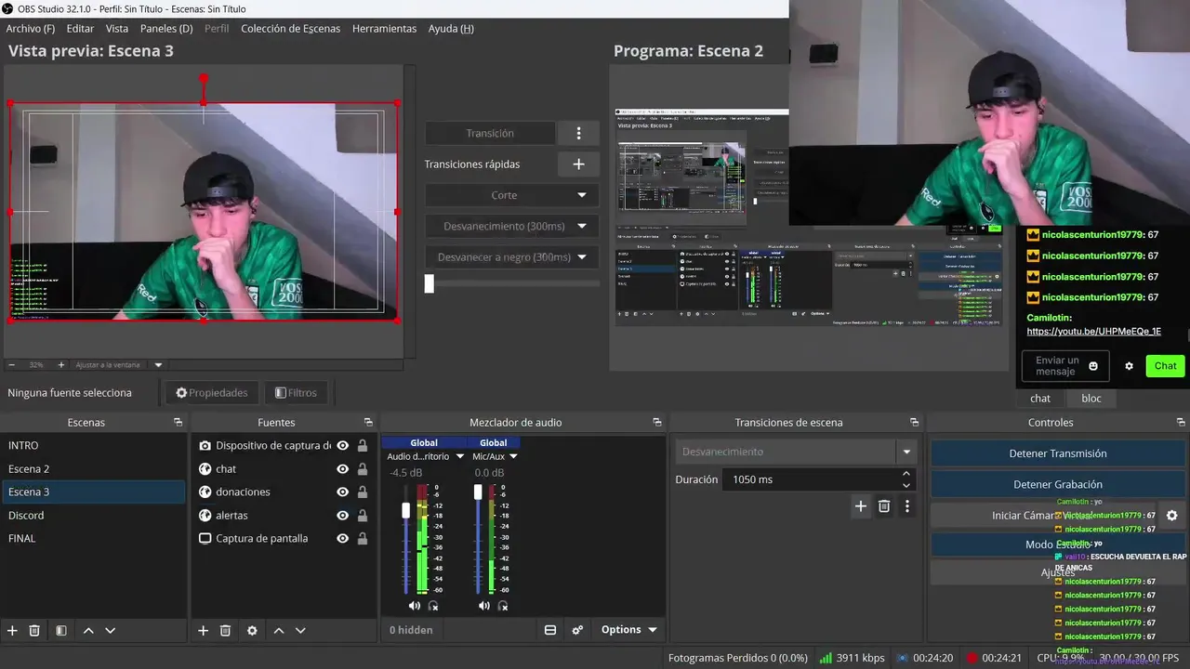This screenshot has height=669, width=1190.
Task: Hide the Dispositivo de captura source
Action: (343, 445)
